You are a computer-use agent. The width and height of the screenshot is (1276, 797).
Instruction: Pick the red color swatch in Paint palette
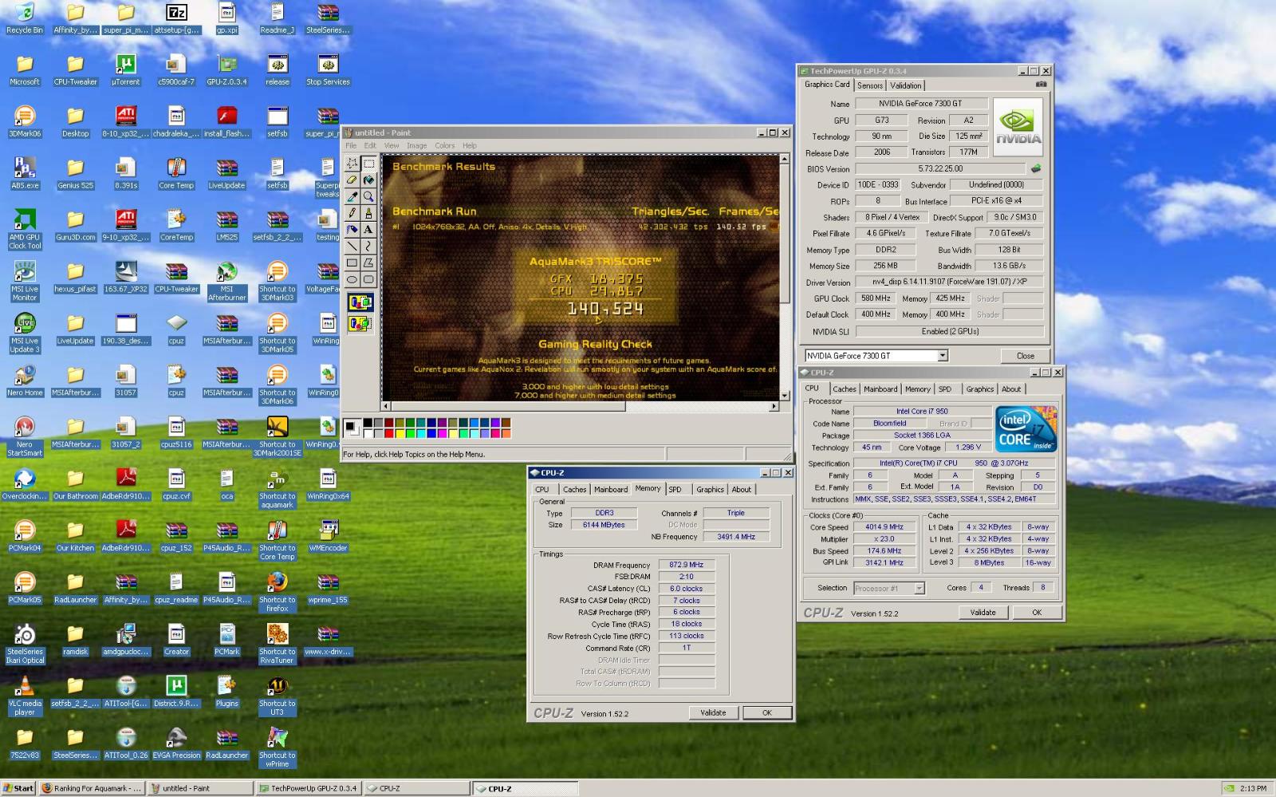pos(388,433)
